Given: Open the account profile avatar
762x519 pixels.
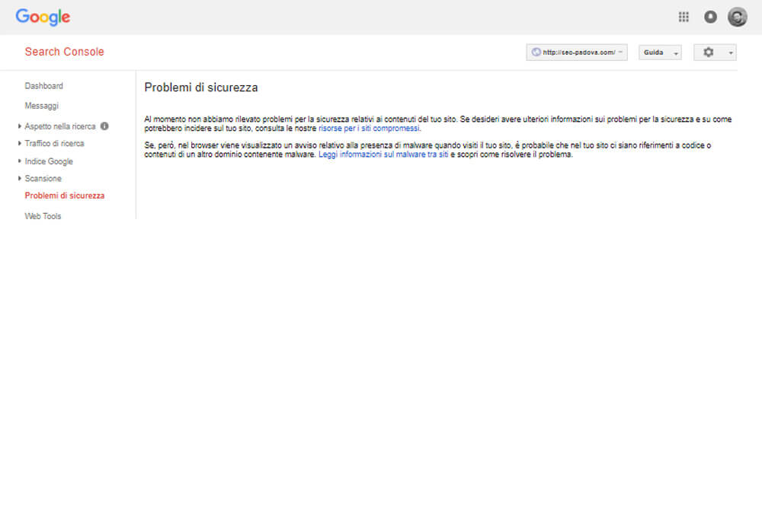Looking at the screenshot, I should coord(737,17).
